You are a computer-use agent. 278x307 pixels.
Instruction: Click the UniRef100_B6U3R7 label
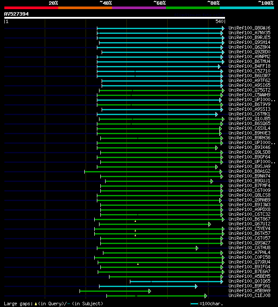tap(249, 76)
